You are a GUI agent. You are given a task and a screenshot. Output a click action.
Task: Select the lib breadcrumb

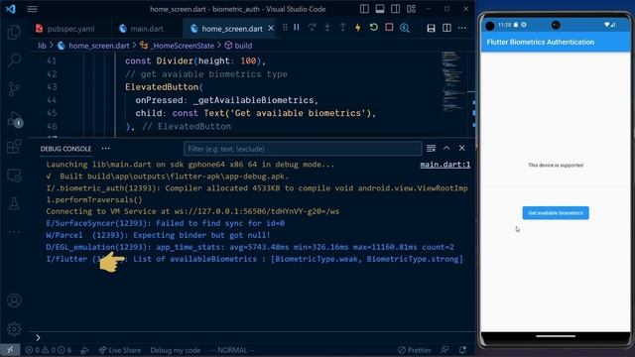(42, 46)
